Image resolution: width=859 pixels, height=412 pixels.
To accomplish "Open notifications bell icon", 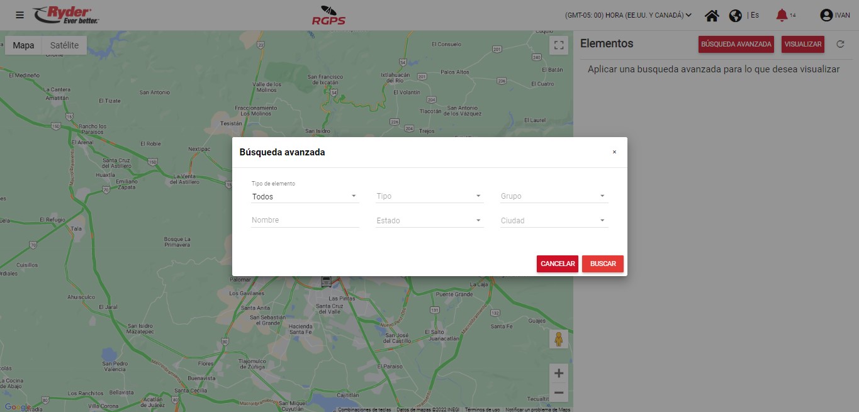I will (x=782, y=15).
